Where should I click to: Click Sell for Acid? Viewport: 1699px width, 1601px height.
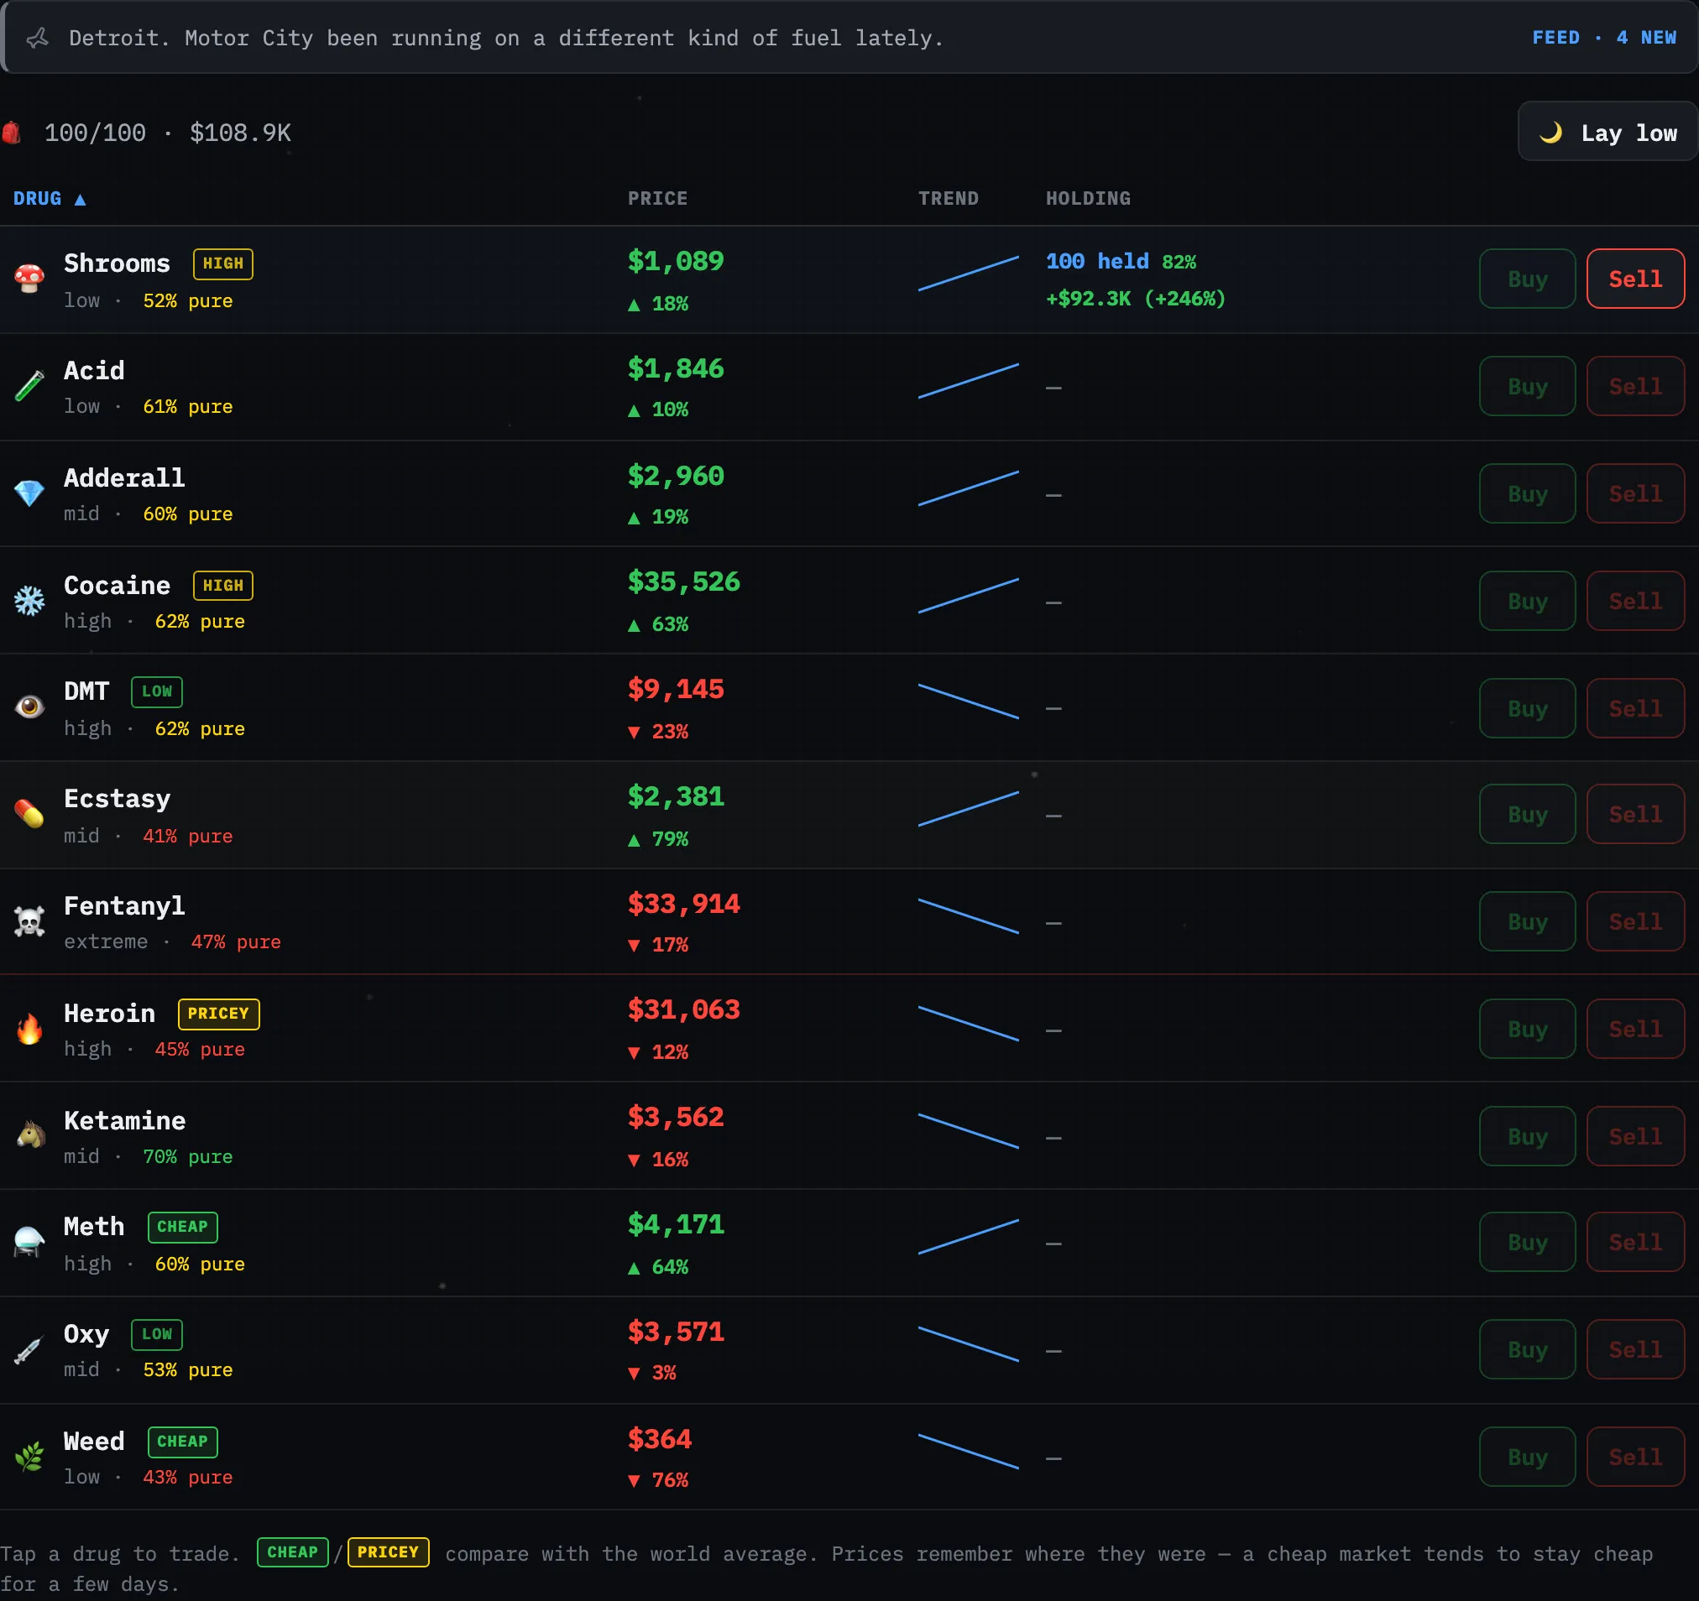tap(1635, 386)
